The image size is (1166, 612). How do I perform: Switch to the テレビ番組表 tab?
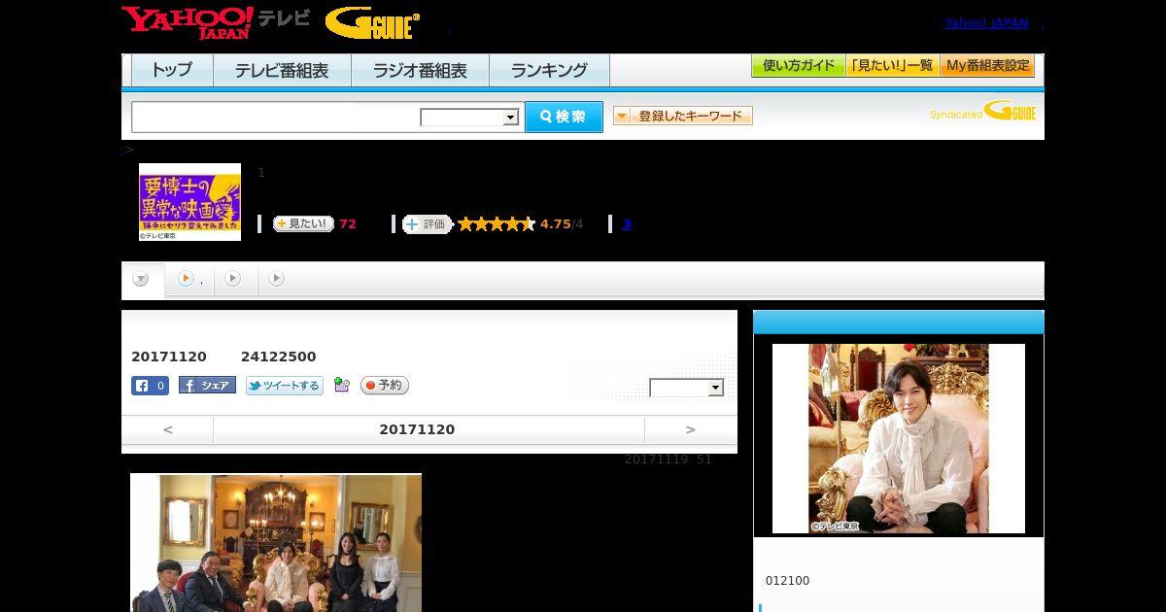[282, 70]
